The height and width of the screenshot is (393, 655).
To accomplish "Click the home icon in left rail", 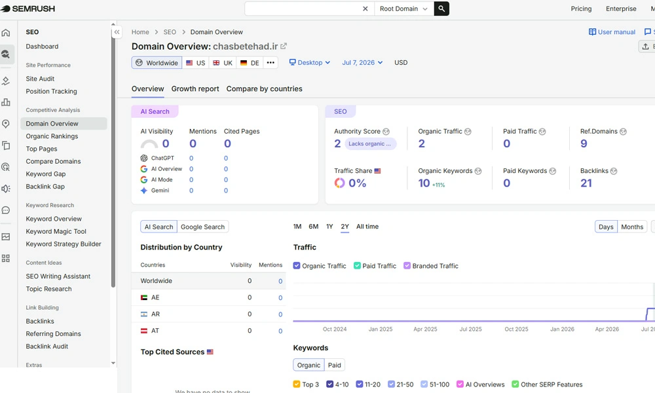I will coord(6,33).
